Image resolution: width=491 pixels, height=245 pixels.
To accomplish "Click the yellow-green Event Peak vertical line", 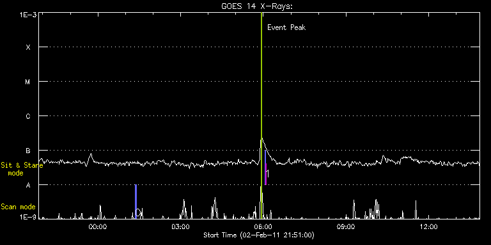I will coord(261,115).
